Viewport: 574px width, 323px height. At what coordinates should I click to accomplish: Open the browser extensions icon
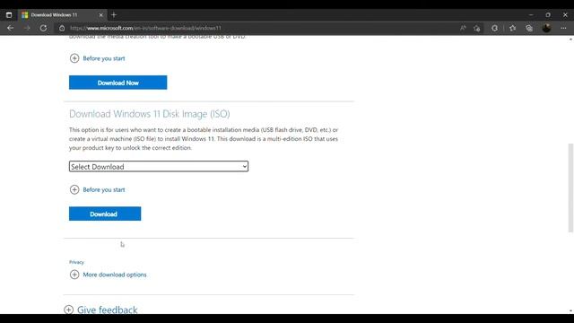click(x=494, y=28)
